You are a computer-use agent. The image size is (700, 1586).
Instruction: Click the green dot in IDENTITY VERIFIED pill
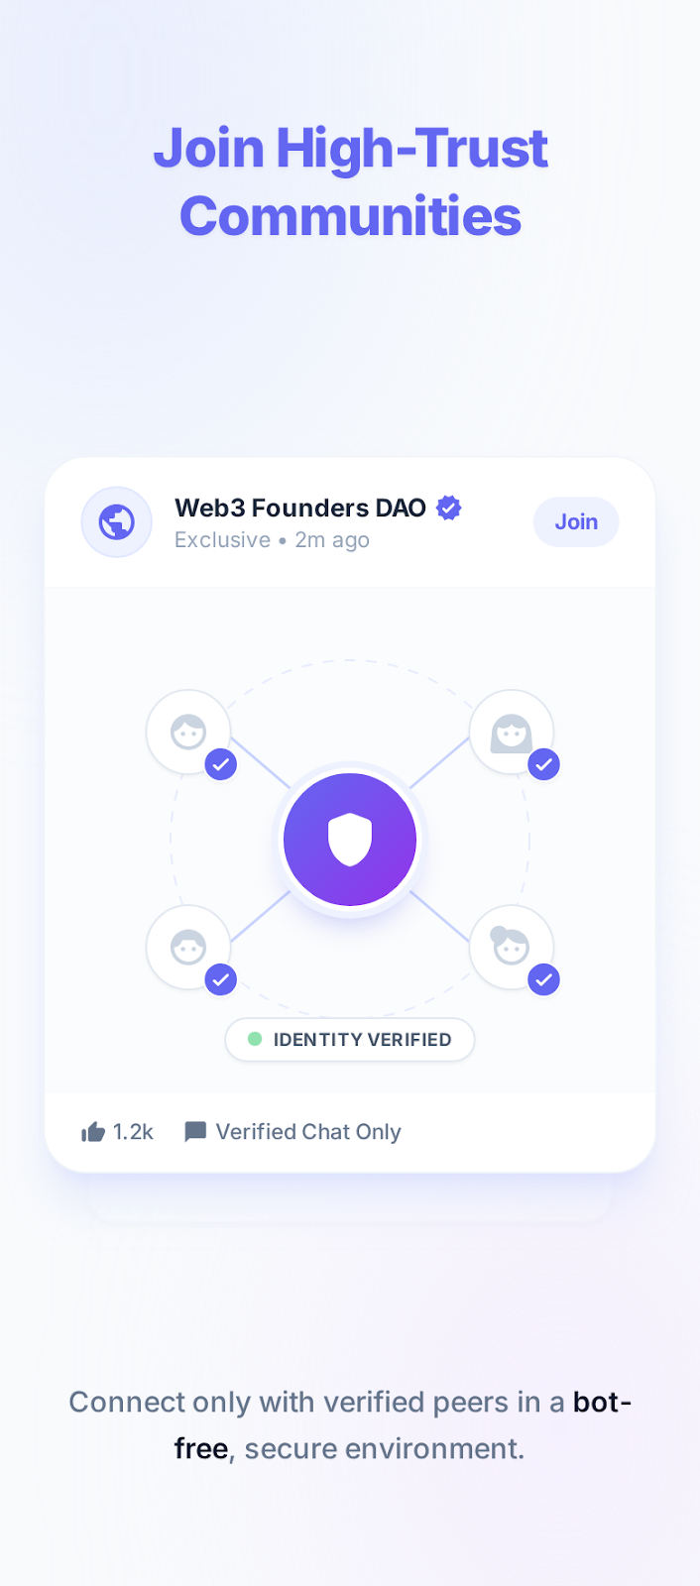[256, 1040]
